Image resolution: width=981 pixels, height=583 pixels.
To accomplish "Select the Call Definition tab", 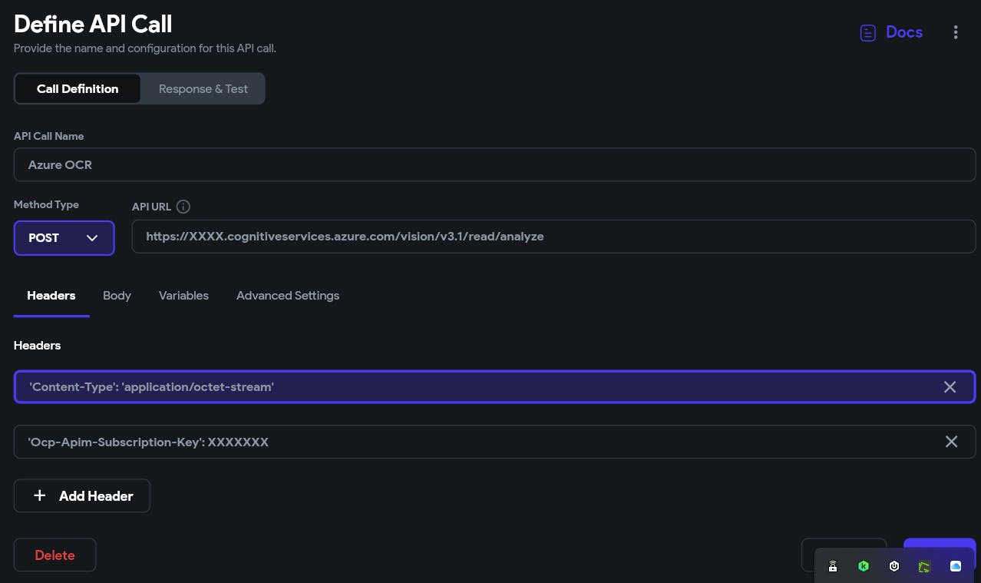I will coord(78,89).
